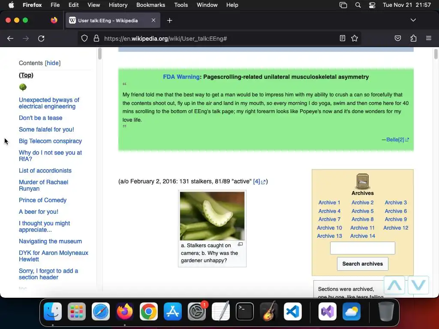
Task: Open the Bookmarks menu
Action: [150, 5]
